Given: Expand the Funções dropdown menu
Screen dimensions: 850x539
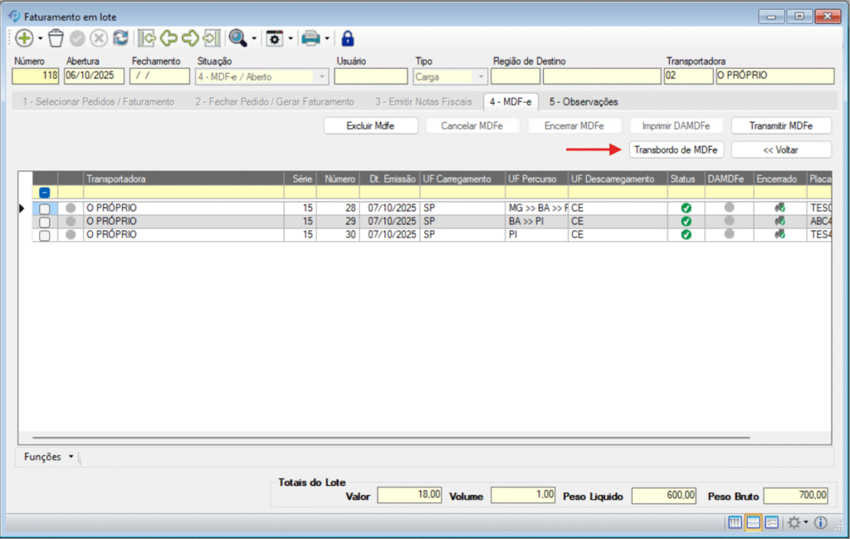Looking at the screenshot, I should click(50, 457).
